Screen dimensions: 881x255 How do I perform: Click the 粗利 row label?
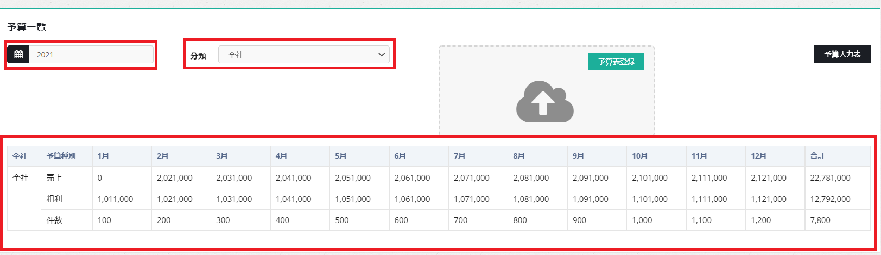pos(54,199)
